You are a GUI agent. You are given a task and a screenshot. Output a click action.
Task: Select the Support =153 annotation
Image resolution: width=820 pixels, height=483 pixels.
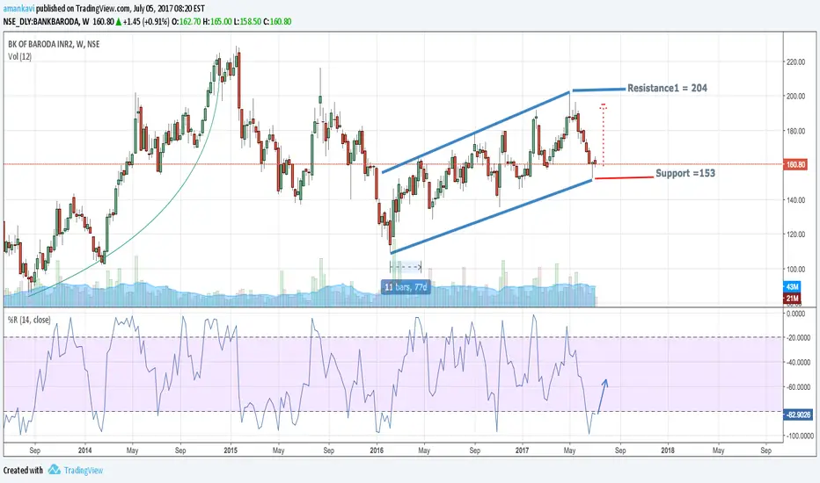click(x=685, y=173)
